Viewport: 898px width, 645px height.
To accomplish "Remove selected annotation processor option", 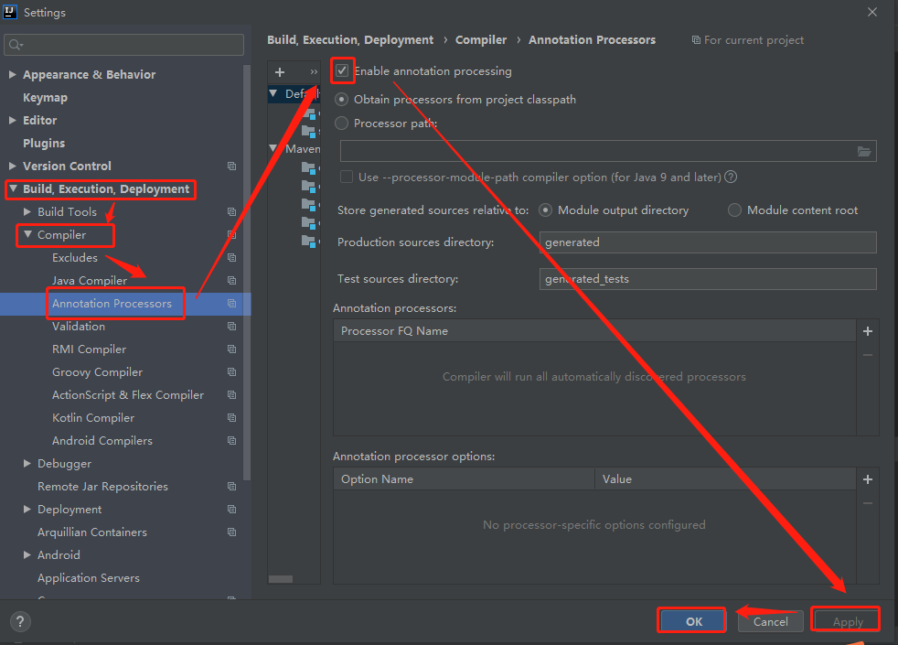I will click(868, 503).
